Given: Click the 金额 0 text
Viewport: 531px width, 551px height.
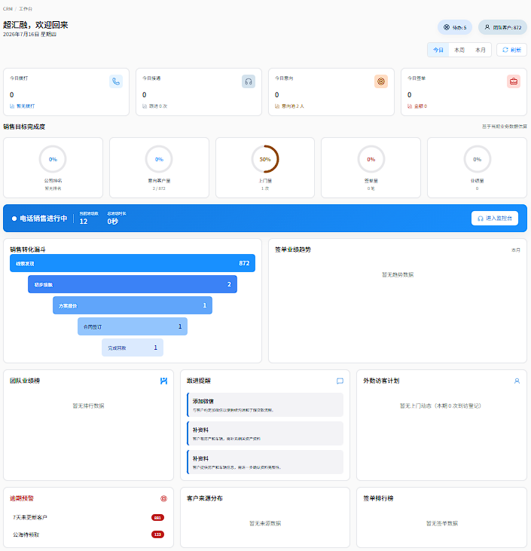Looking at the screenshot, I should coord(420,106).
